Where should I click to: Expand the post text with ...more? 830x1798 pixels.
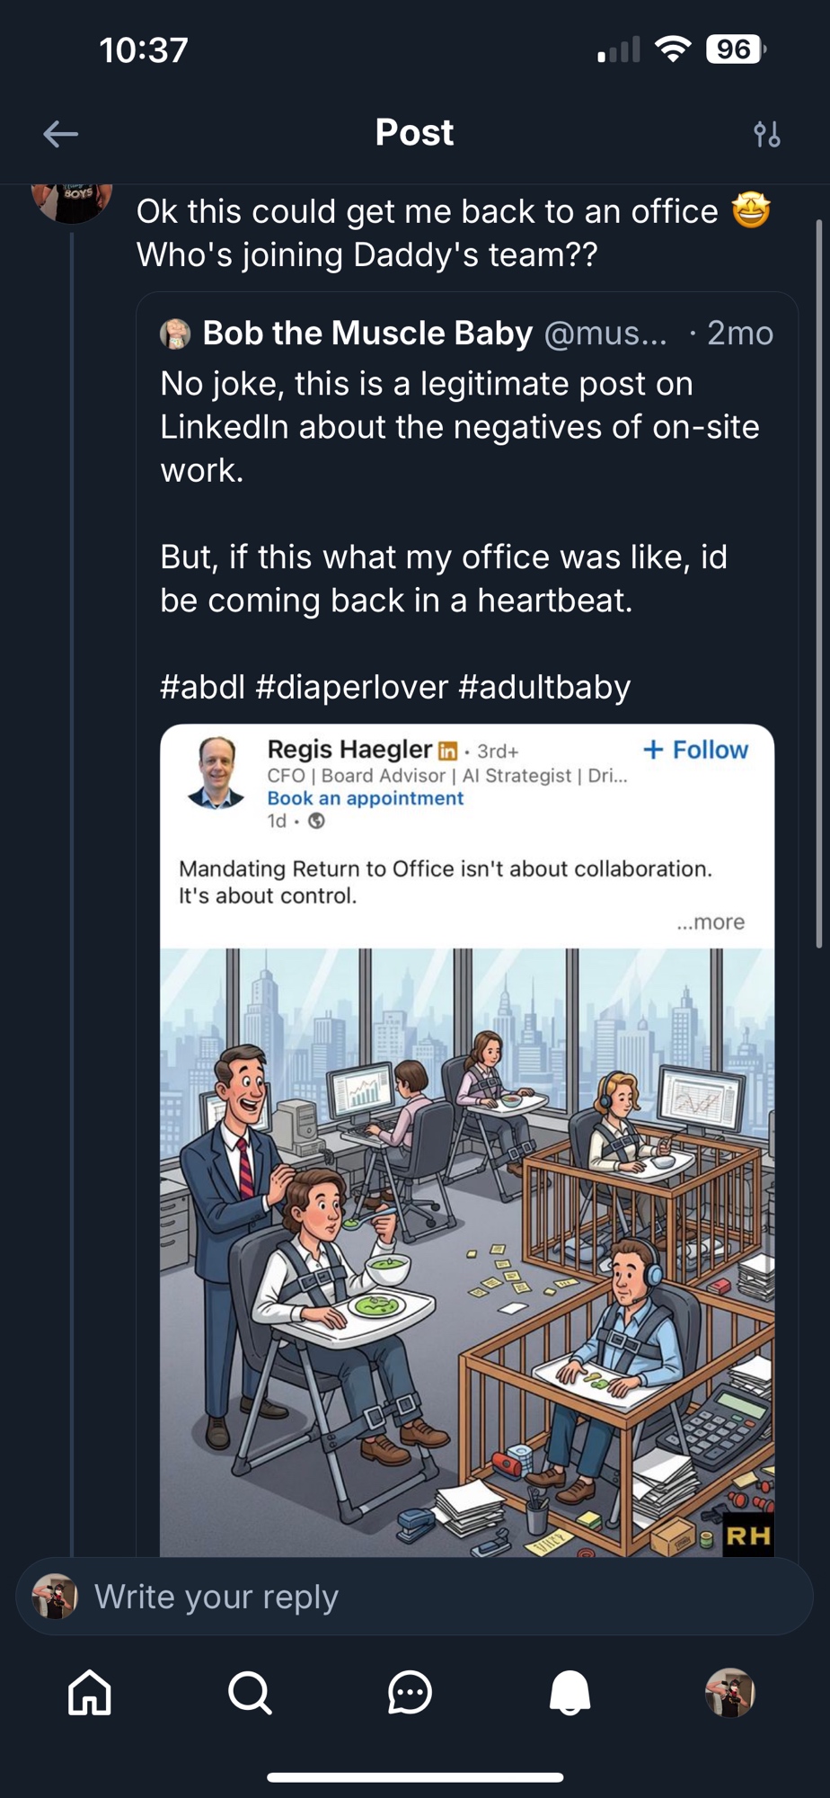coord(711,922)
